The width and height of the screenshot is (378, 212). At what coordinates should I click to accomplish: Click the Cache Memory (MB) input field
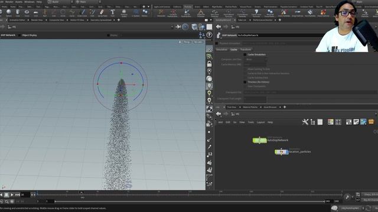click(255, 64)
